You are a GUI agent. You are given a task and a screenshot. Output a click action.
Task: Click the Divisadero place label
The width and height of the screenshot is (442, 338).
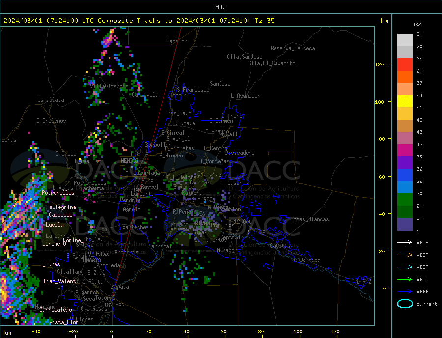point(240,153)
